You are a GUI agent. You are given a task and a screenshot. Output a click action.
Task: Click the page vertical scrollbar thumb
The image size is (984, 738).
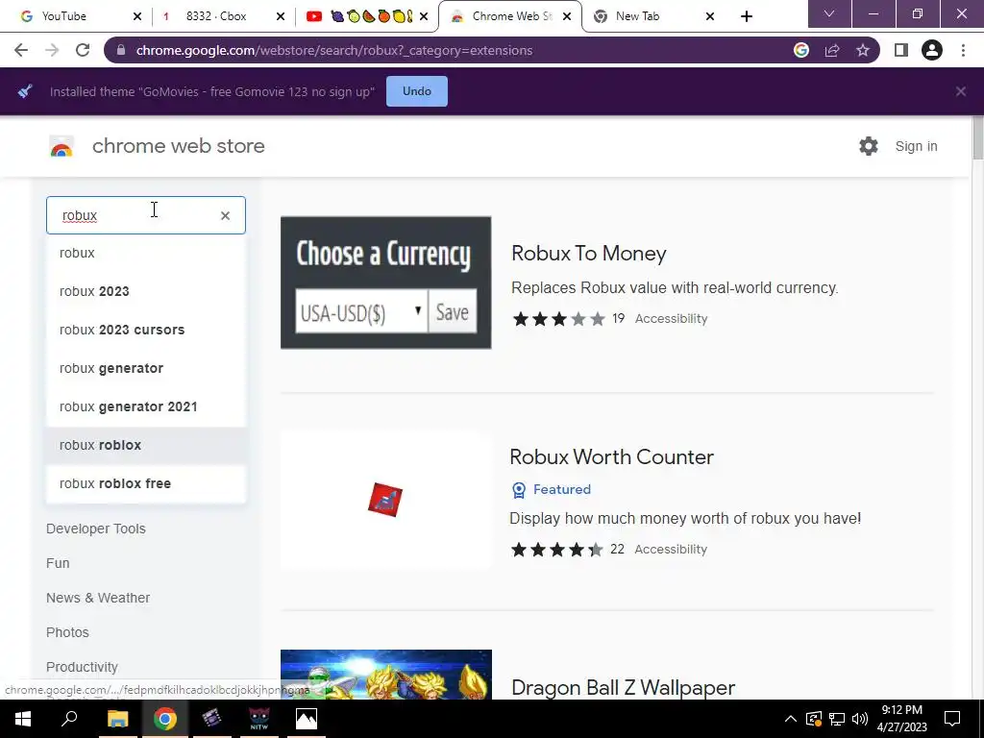click(977, 138)
